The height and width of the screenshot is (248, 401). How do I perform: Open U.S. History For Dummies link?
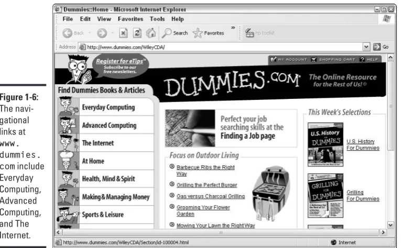pyautogui.click(x=363, y=144)
